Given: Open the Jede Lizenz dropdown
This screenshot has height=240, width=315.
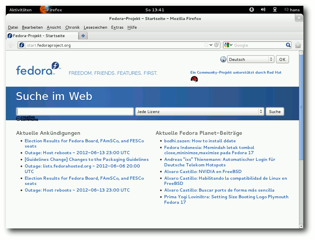Looking at the screenshot, I should click(200, 111).
